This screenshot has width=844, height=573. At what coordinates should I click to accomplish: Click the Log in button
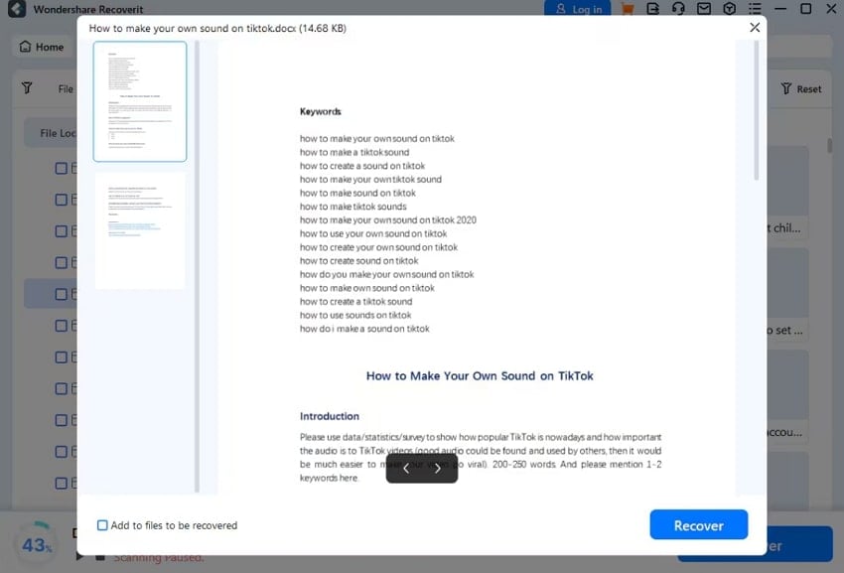pyautogui.click(x=578, y=9)
